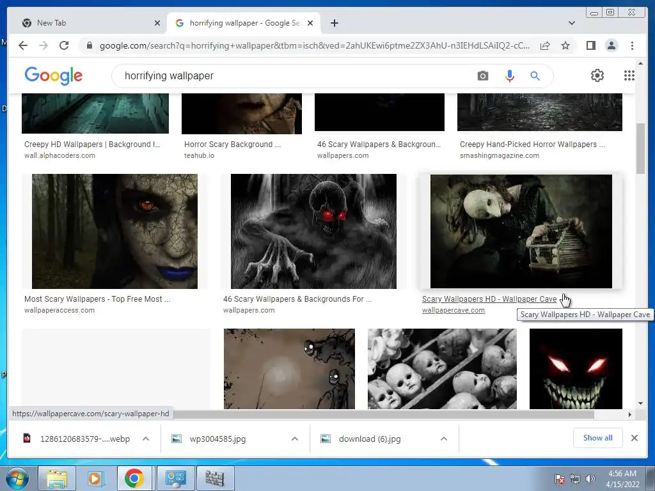Open Creepy HD Wallpapers result link
The width and height of the screenshot is (655, 491).
pos(92,144)
